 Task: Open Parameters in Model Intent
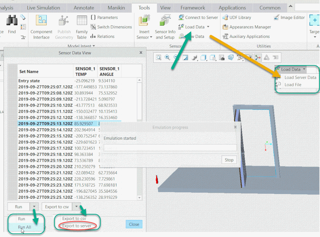click(104, 18)
